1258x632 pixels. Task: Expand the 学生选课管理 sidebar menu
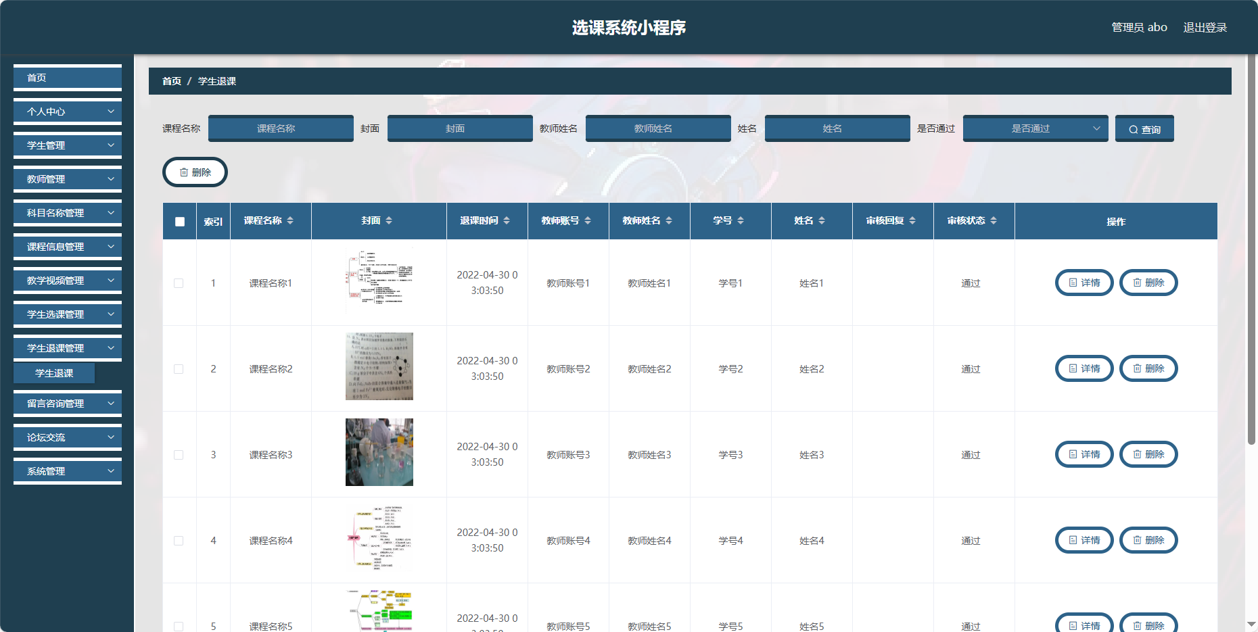[x=68, y=314]
